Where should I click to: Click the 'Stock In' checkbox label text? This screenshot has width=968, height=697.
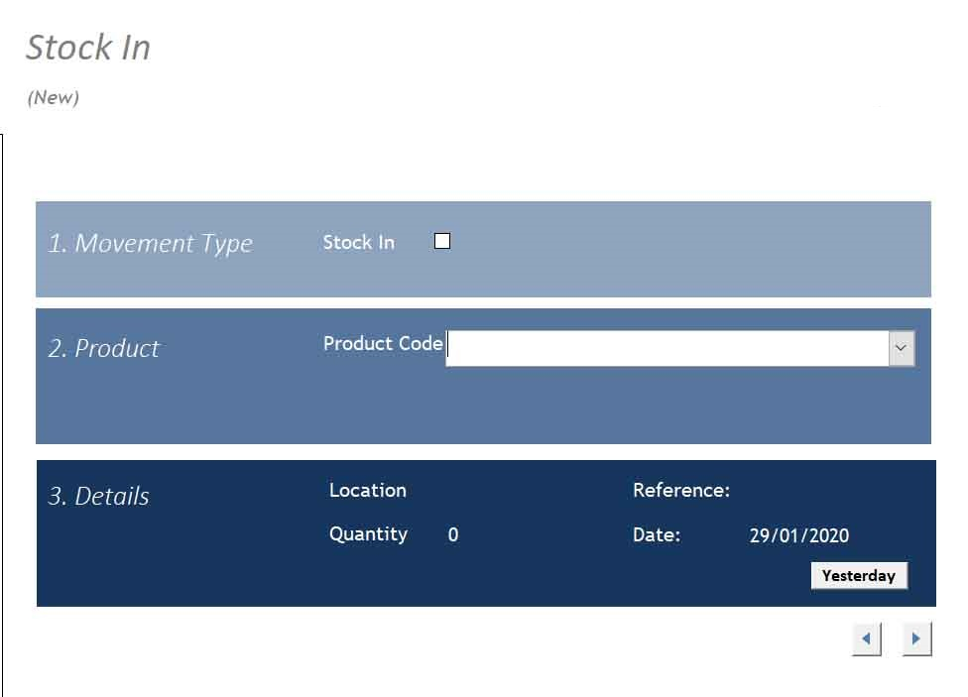(x=358, y=242)
